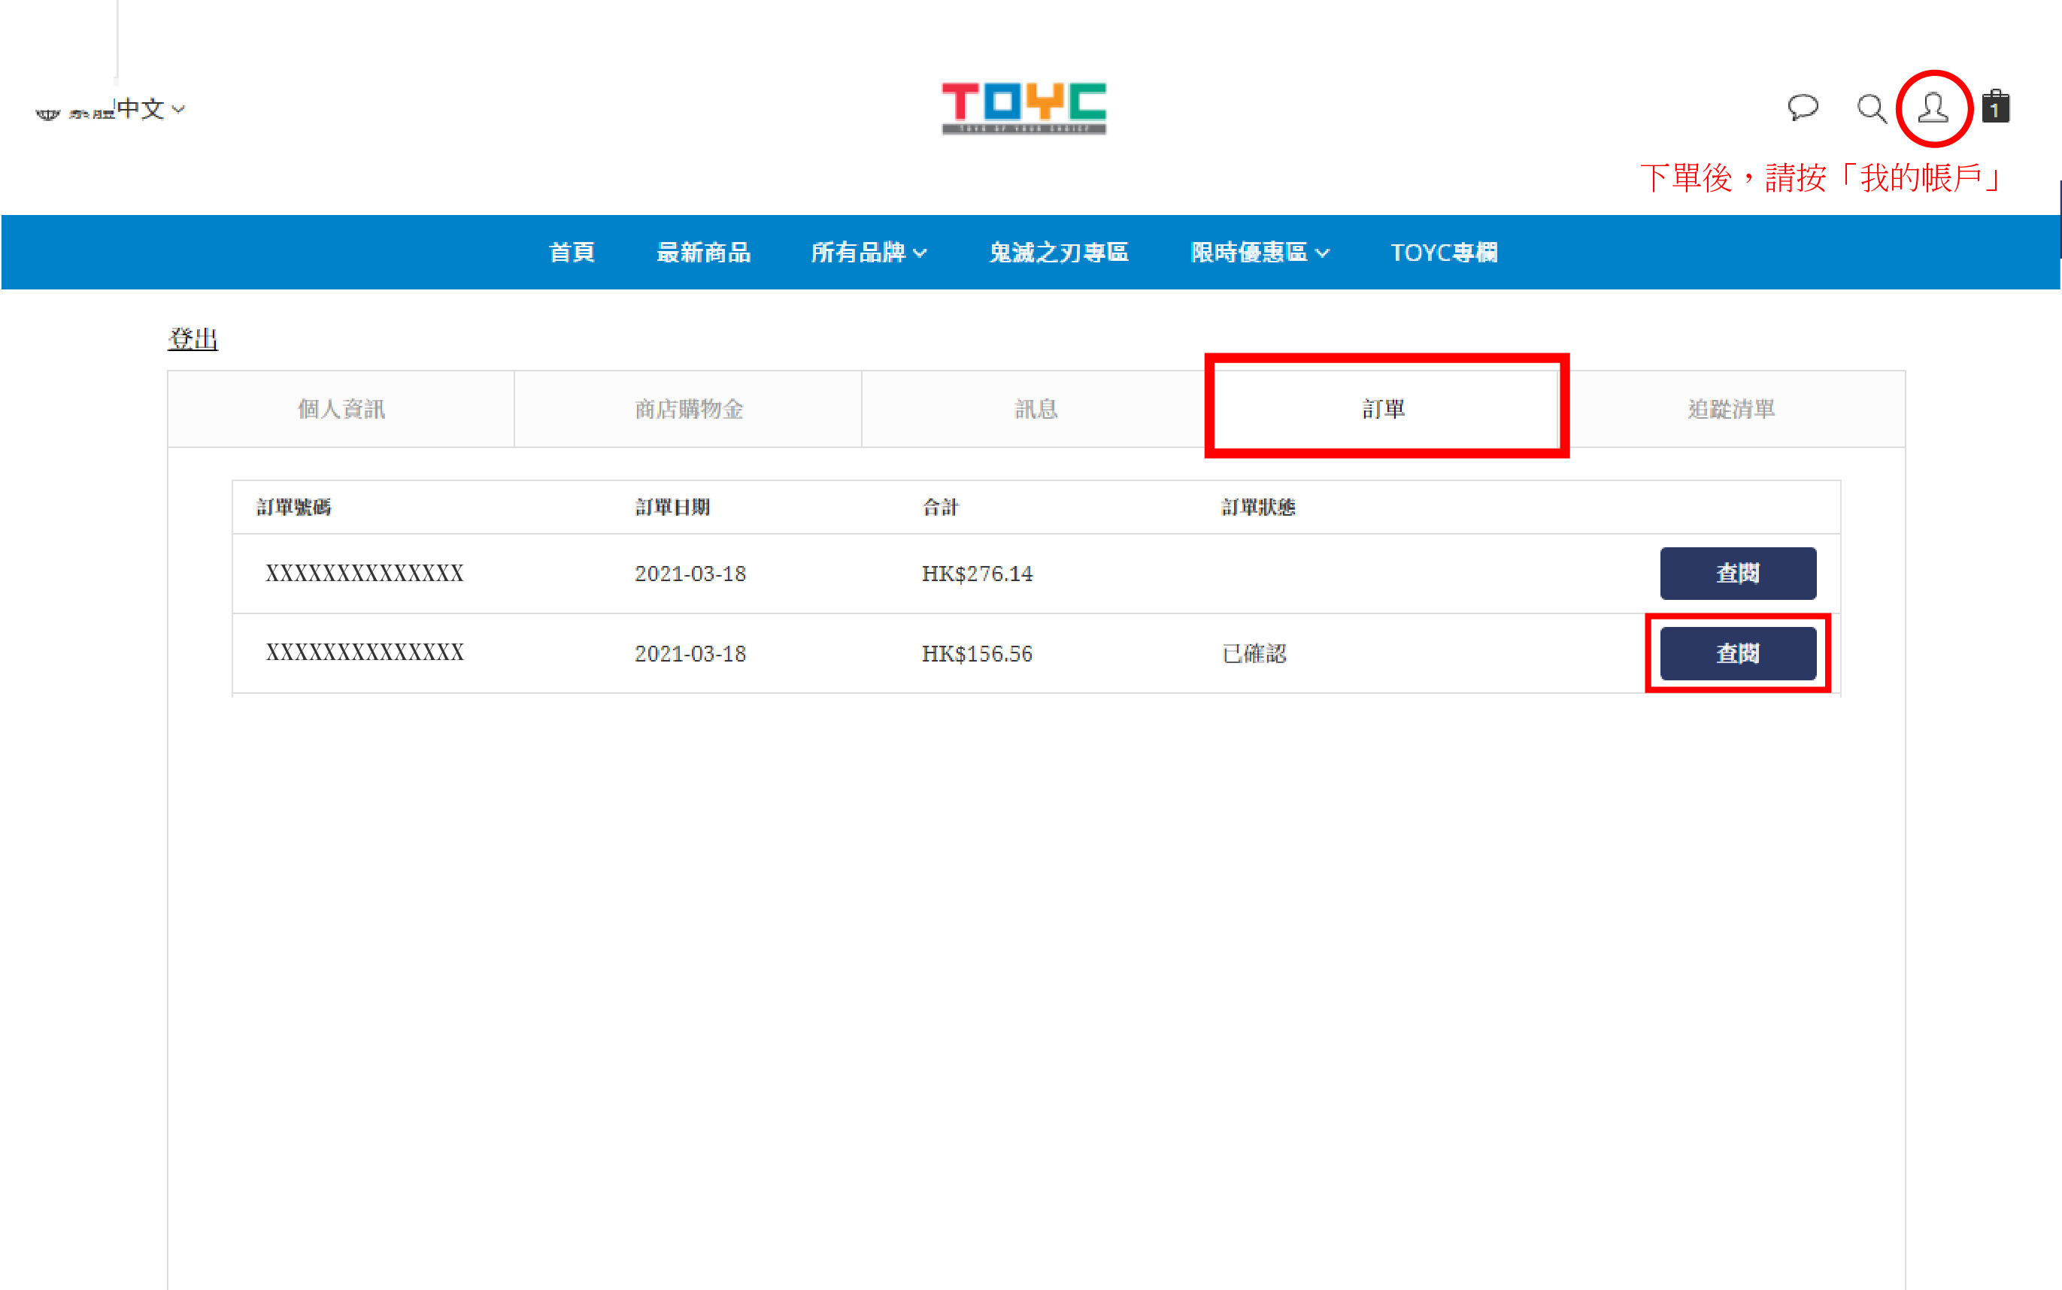Go to 首頁 in the navigation bar

tap(571, 253)
